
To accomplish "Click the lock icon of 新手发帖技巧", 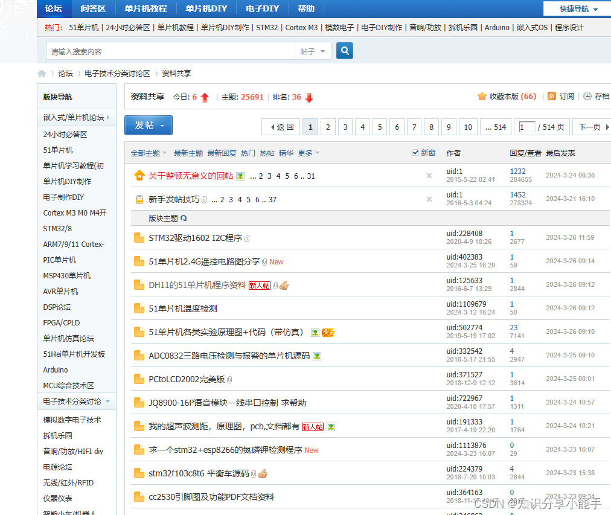I will click(139, 199).
